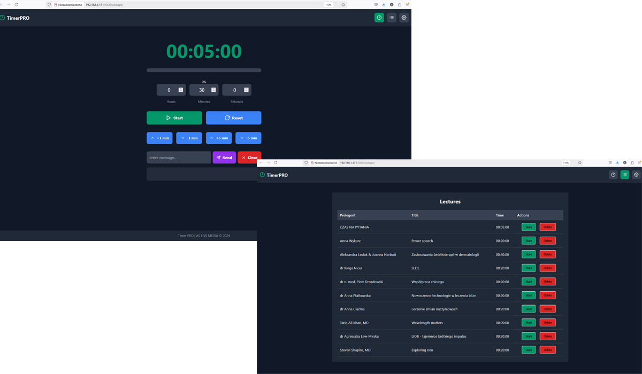Click the enter message input box
This screenshot has height=374, width=642.
[179, 158]
